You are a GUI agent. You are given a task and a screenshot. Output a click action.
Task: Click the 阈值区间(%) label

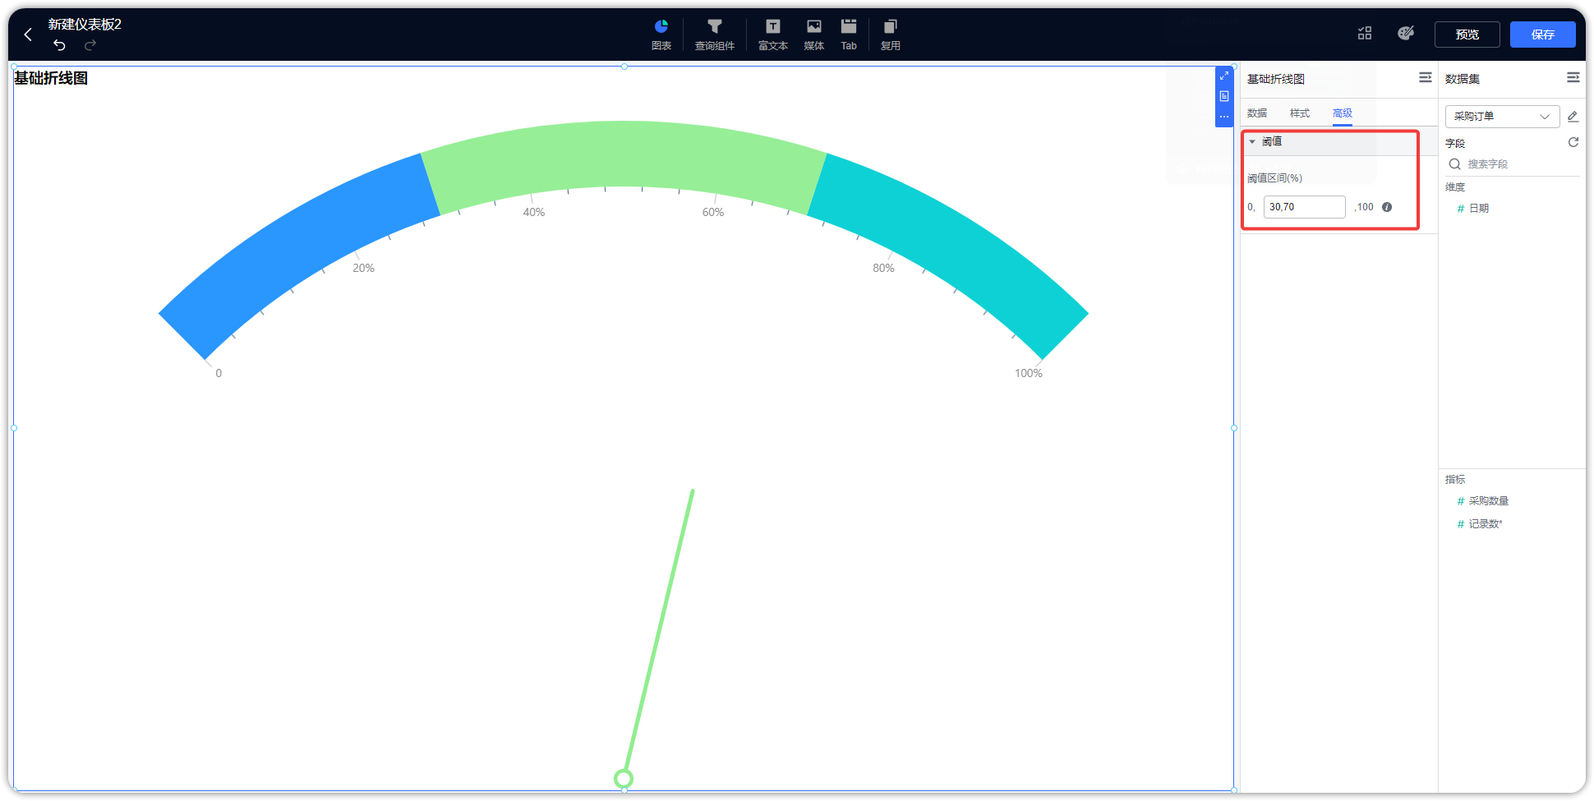point(1274,178)
